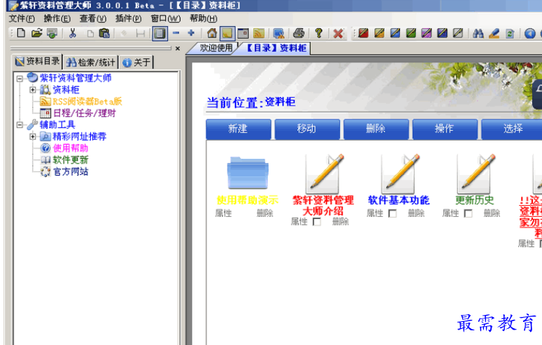Click 属性 under 软件基本功能
542x345 pixels.
(375, 213)
